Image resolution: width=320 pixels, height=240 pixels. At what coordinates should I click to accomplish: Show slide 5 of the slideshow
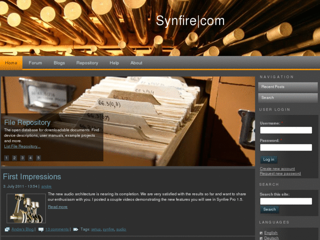(x=38, y=158)
